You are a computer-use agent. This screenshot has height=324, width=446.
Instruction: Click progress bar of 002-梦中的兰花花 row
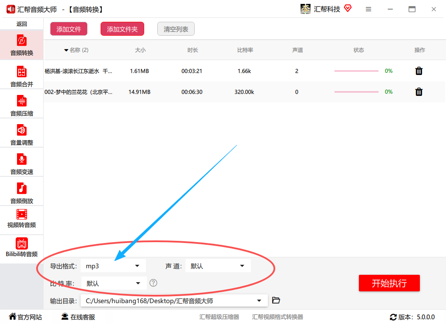(x=356, y=92)
